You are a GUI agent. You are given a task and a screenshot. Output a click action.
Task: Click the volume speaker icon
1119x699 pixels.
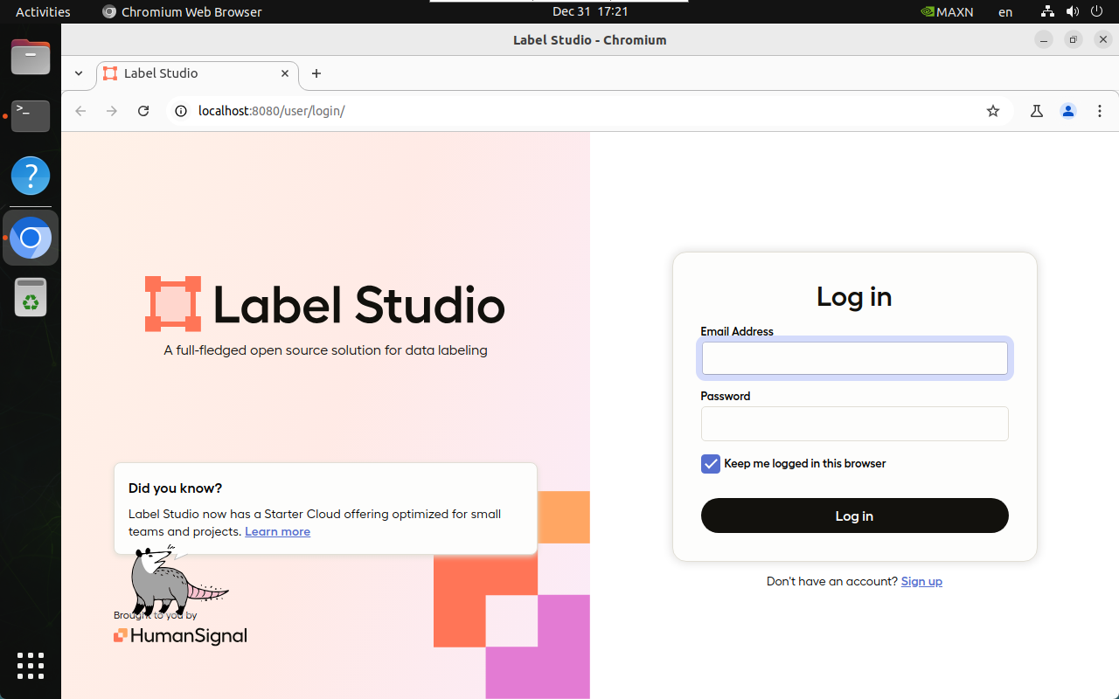click(x=1073, y=12)
